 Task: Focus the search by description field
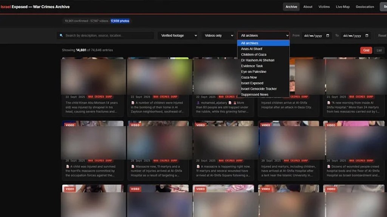pos(105,35)
